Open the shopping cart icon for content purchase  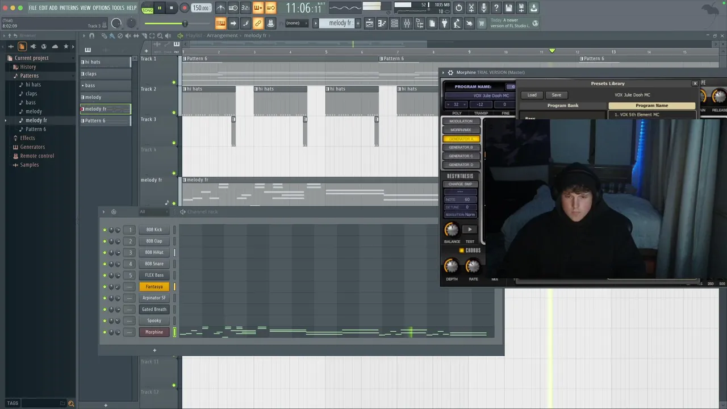(x=482, y=23)
